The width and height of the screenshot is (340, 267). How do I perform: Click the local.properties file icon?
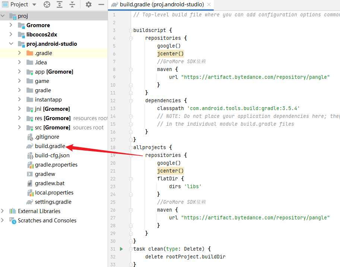[30, 193]
